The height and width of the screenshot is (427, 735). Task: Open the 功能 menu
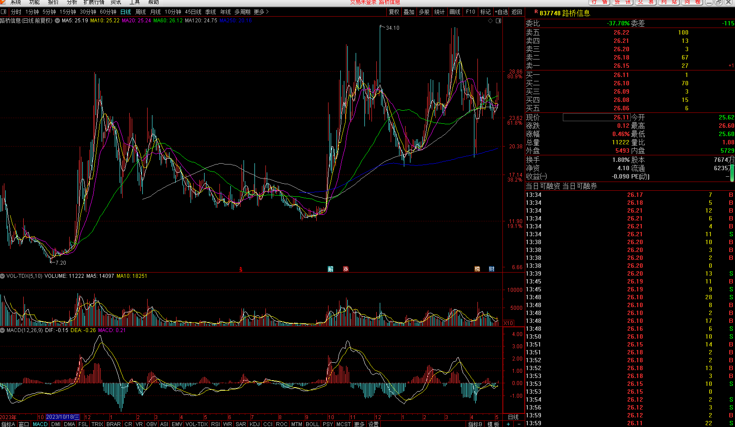[35, 2]
